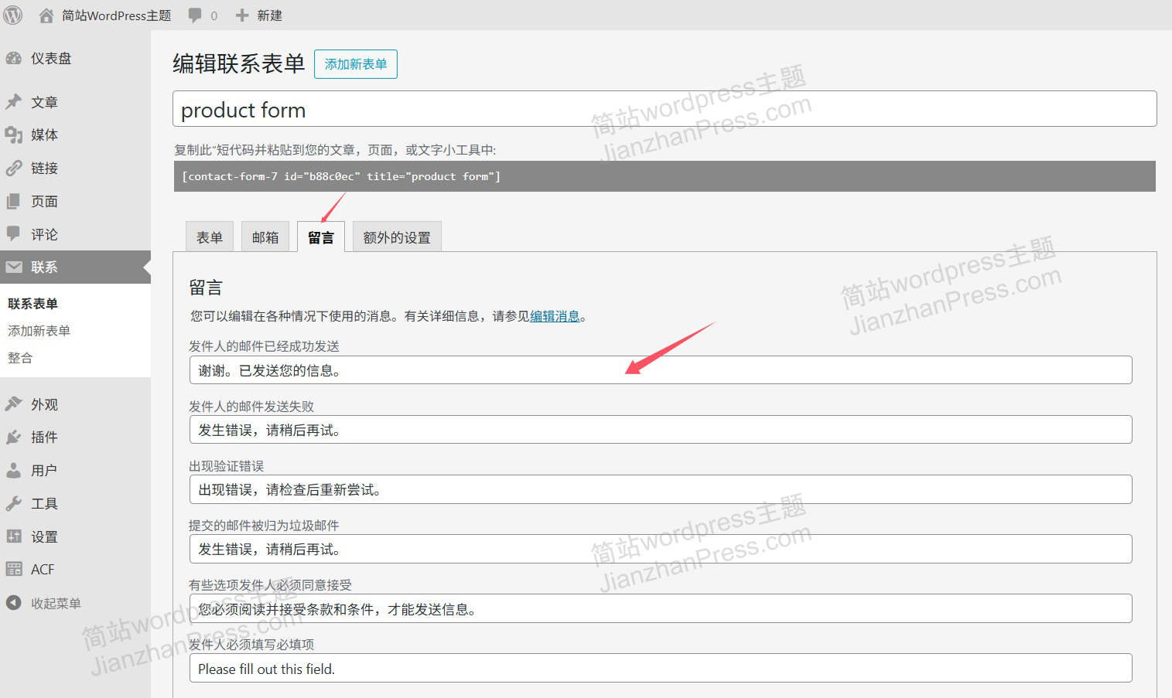Open the ACF sidebar icon
This screenshot has width=1172, height=698.
click(15, 569)
